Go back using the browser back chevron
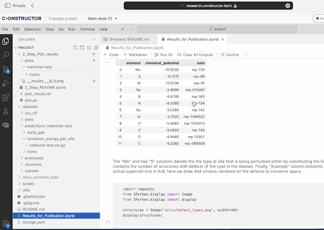The image size is (324, 230). click(x=32, y=6)
